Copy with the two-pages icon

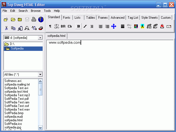click(x=13, y=28)
